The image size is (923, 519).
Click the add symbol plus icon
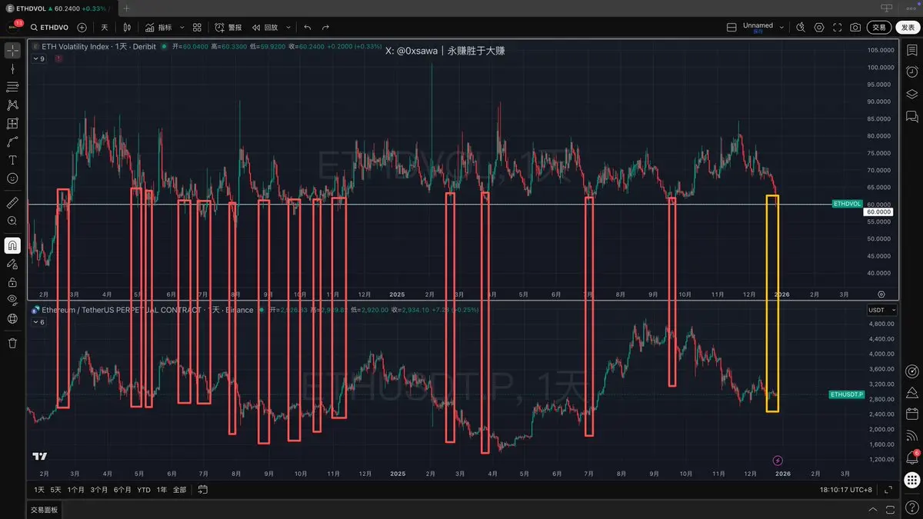point(82,27)
